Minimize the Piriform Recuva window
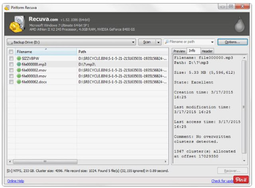The height and width of the screenshot is (188, 255). pos(222,6)
